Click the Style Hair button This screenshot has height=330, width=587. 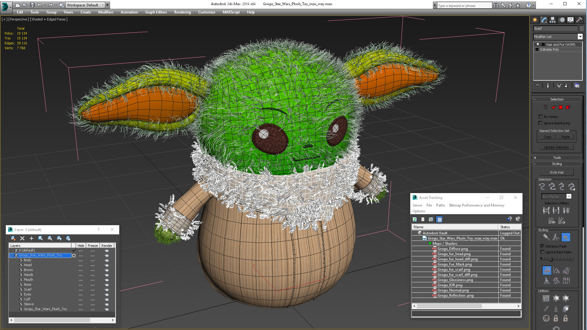point(557,172)
